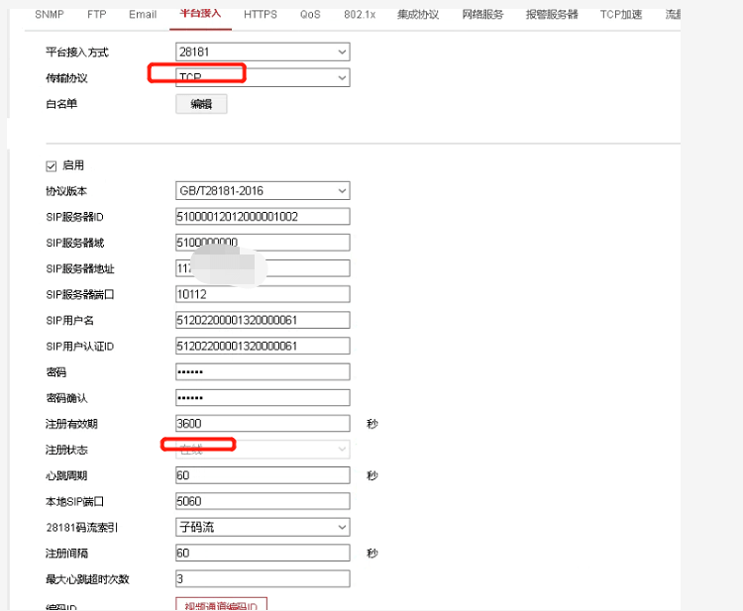The image size is (743, 611).
Task: Click the 心跳周期 field with 60
Action: coord(263,475)
